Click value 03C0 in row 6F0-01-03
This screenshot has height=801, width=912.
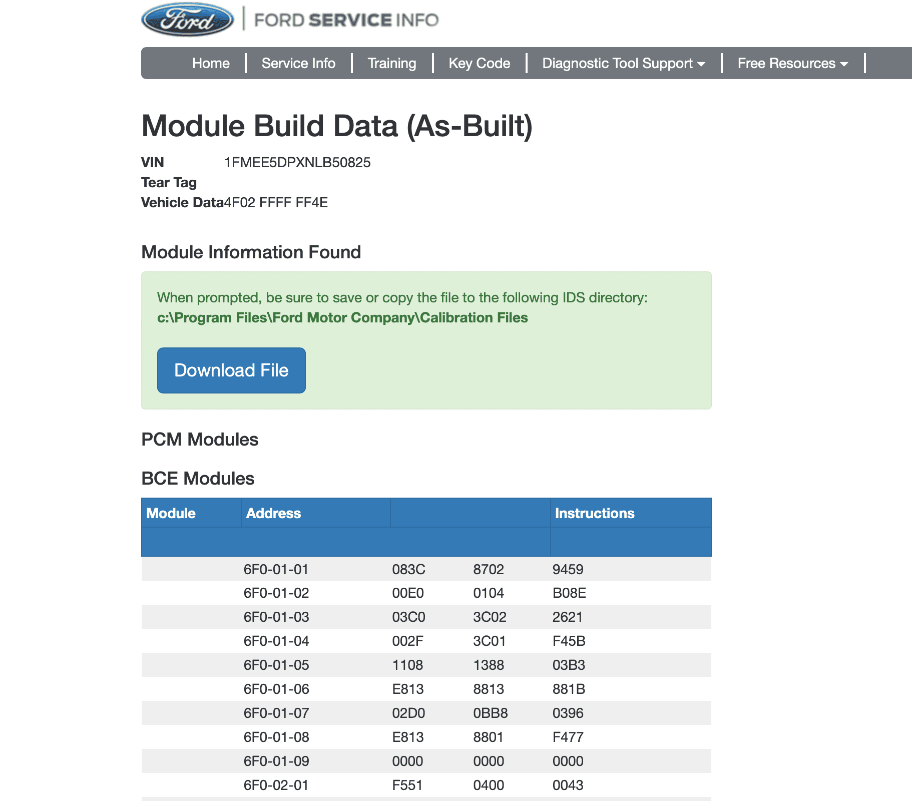tap(408, 617)
